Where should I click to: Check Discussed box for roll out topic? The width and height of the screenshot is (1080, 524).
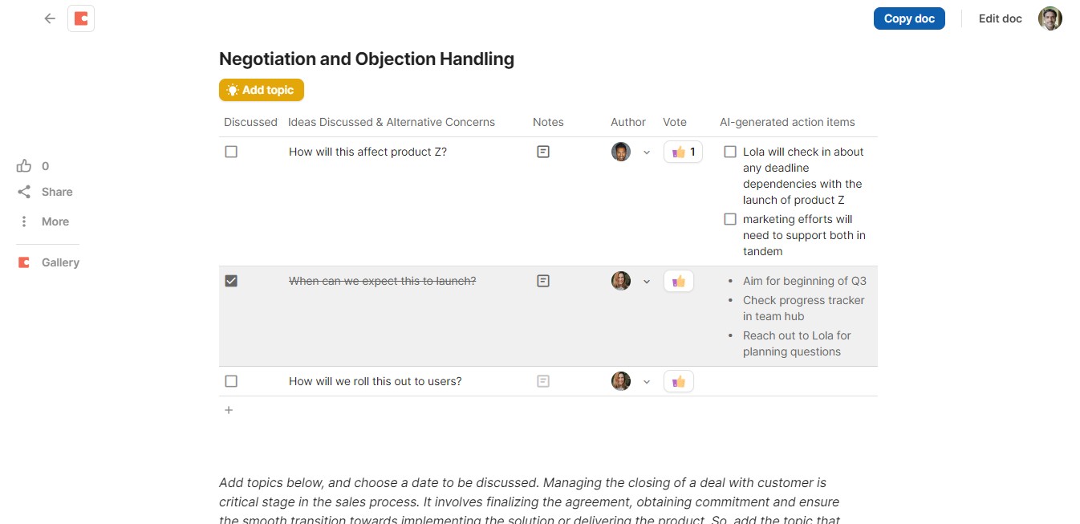coord(231,381)
